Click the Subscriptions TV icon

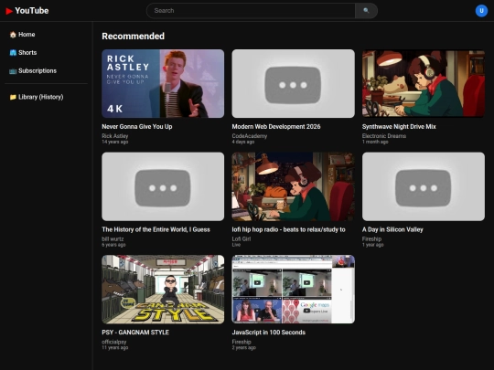point(13,71)
